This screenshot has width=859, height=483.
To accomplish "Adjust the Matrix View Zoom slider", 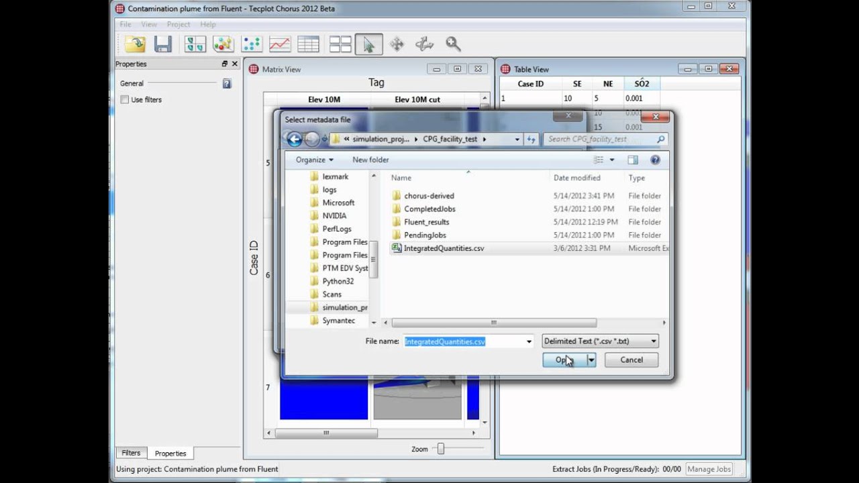I will click(441, 449).
